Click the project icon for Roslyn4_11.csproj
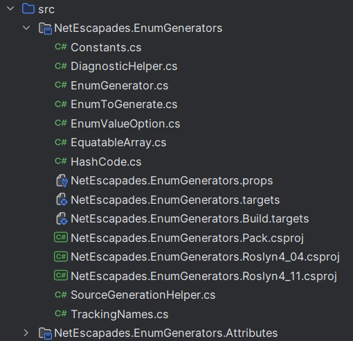This screenshot has width=353, height=341. pos(61,275)
